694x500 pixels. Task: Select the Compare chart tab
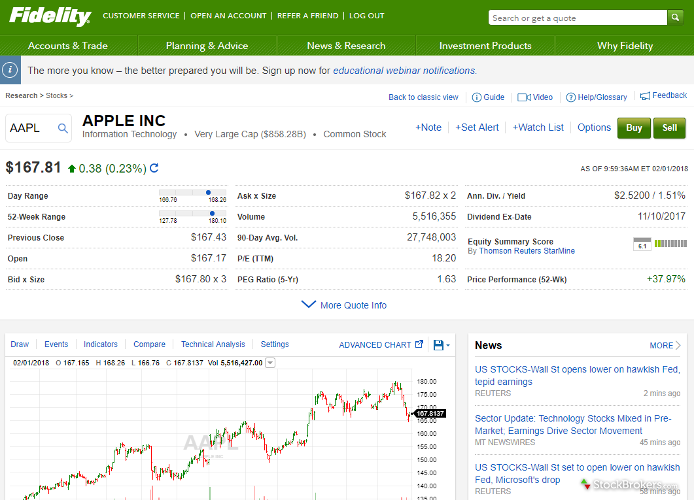pos(149,344)
